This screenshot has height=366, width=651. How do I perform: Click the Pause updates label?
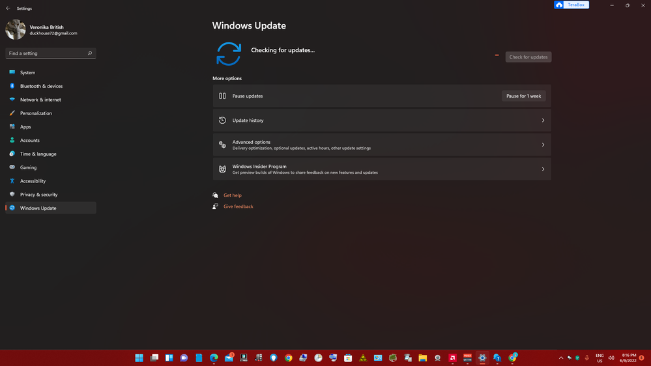coord(248,96)
